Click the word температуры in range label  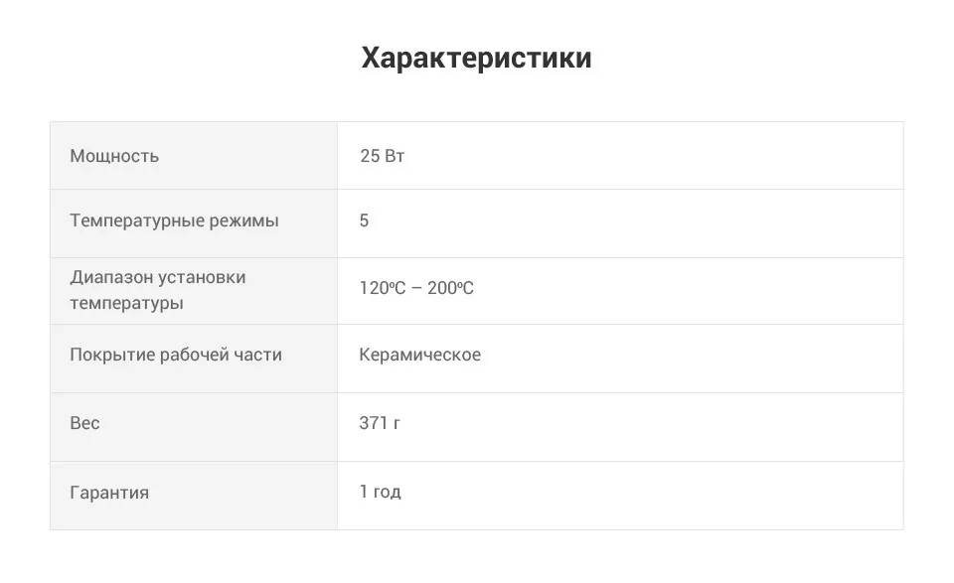126,303
